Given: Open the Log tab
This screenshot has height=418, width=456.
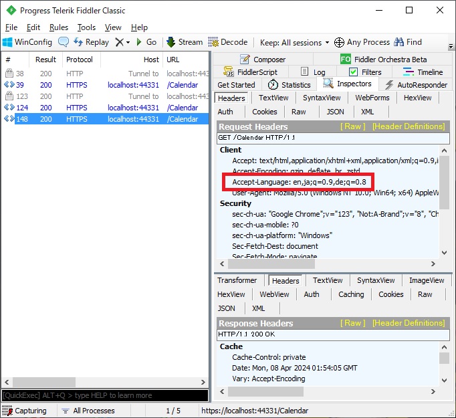Looking at the screenshot, I should coord(313,72).
